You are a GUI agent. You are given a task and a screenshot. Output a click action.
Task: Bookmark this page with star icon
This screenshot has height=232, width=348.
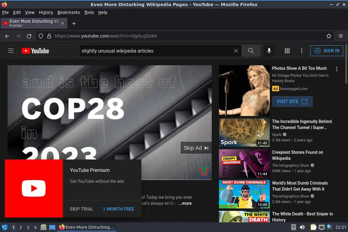[329, 36]
